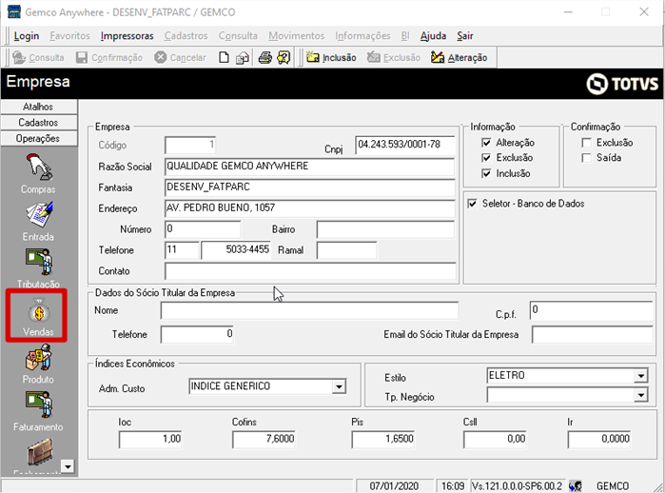The height and width of the screenshot is (493, 665).
Task: Open the Faturamento sidebar module
Action: [38, 411]
